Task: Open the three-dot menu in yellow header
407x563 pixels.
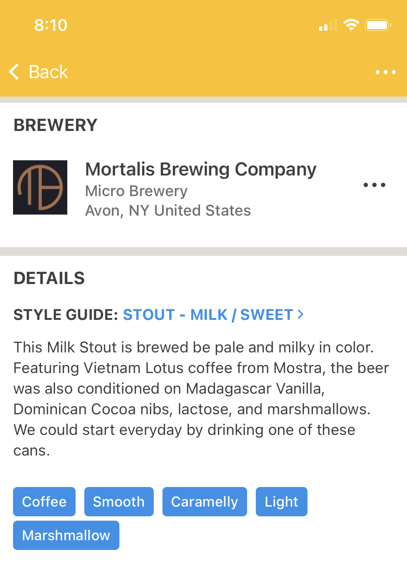Action: [386, 72]
